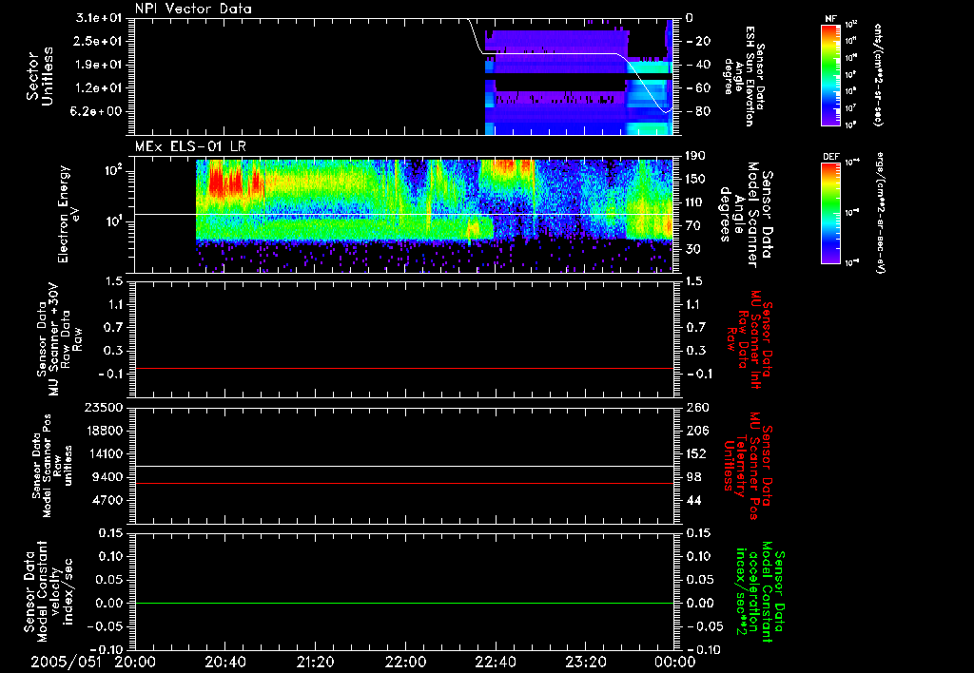Image resolution: width=974 pixels, height=673 pixels.
Task: Click the DEF label above the color bar
Action: click(831, 157)
